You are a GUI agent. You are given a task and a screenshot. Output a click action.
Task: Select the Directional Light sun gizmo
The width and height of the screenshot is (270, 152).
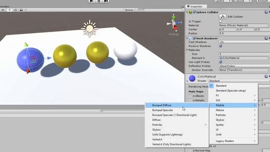pyautogui.click(x=89, y=29)
